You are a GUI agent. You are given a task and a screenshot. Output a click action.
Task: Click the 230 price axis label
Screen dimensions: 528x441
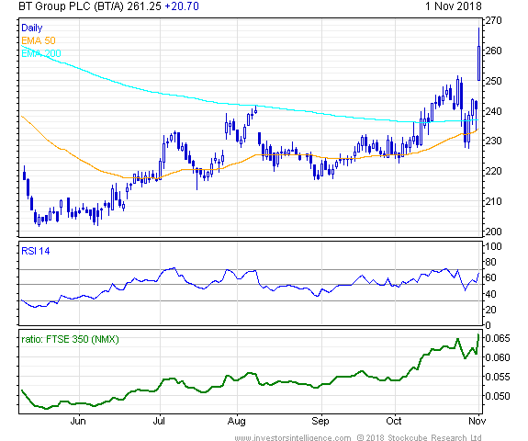493,141
